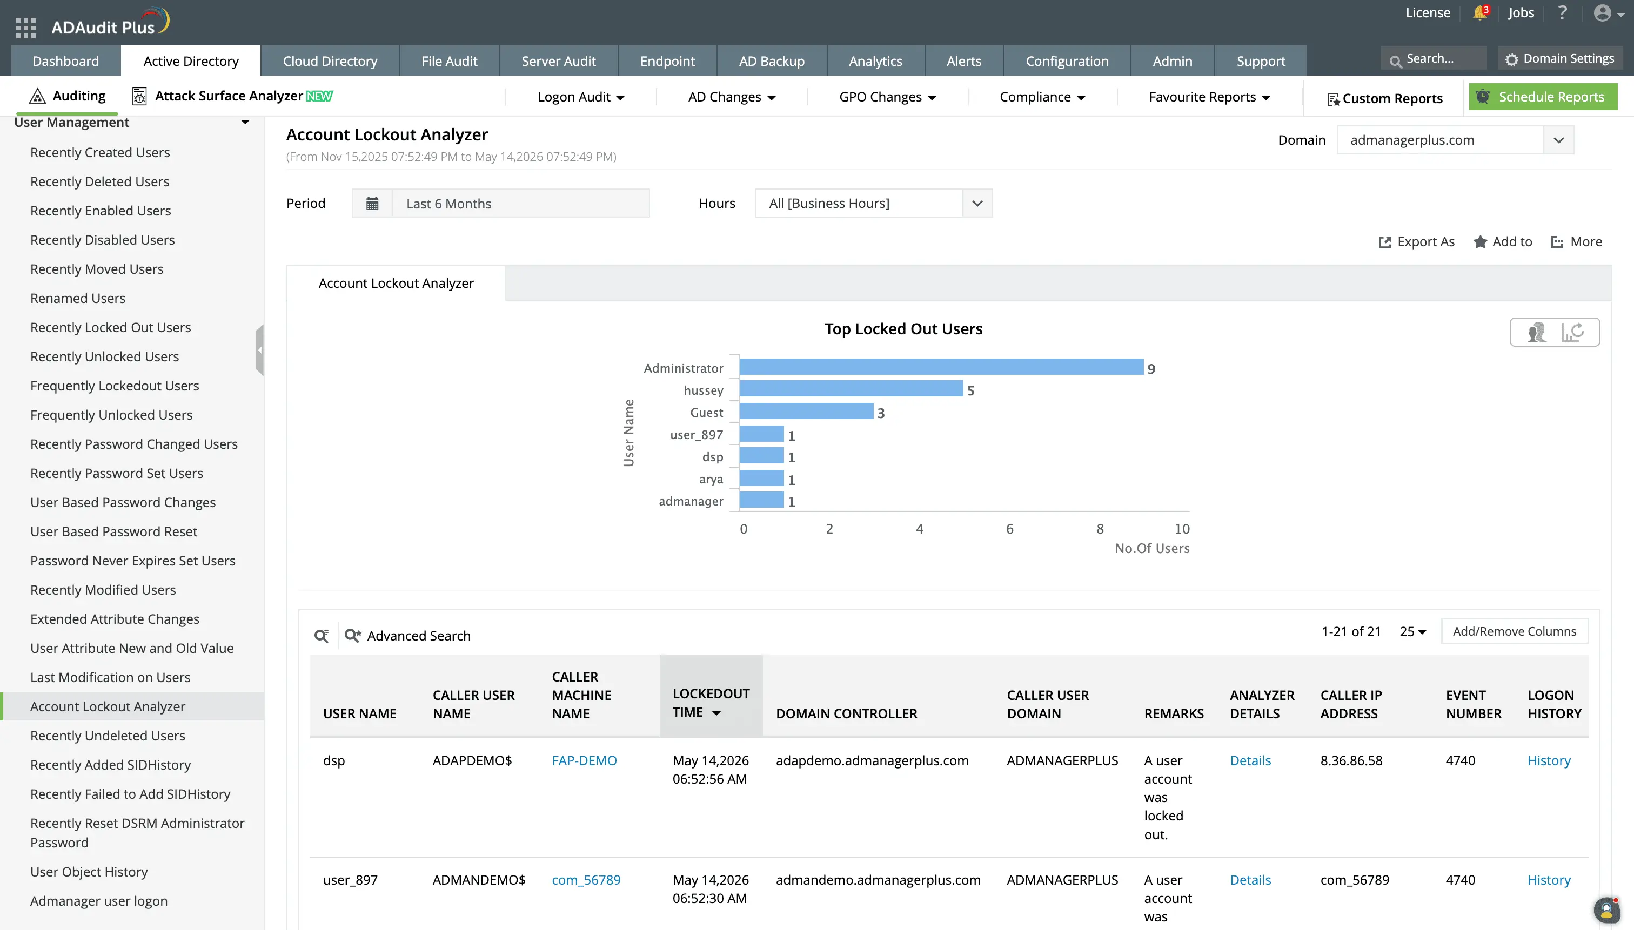Click the Advanced Search magnifier icon
The height and width of the screenshot is (930, 1634).
(x=353, y=636)
